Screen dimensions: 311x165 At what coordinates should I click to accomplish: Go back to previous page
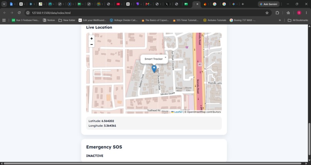[5, 13]
